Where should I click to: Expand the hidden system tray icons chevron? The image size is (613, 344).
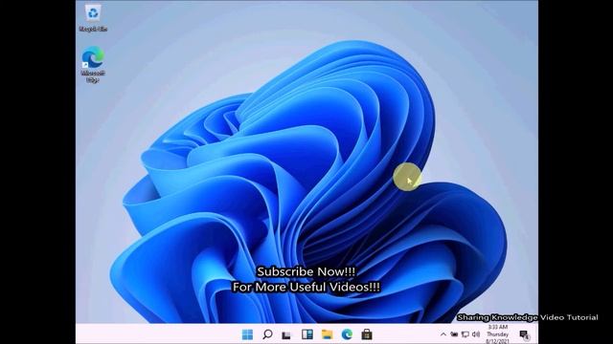click(x=443, y=334)
